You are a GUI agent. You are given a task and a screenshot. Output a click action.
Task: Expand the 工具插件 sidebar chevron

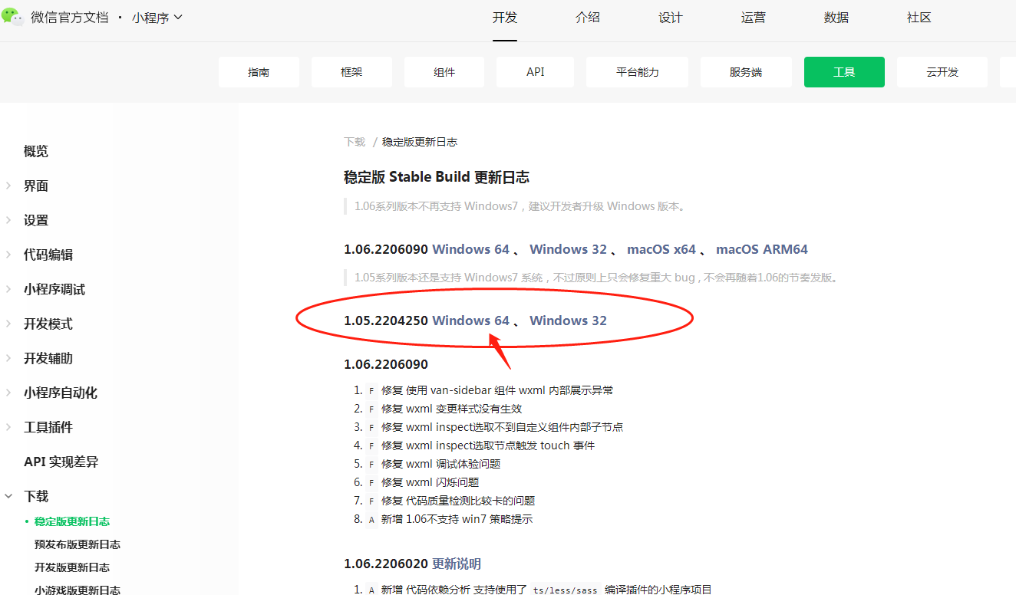pyautogui.click(x=8, y=427)
